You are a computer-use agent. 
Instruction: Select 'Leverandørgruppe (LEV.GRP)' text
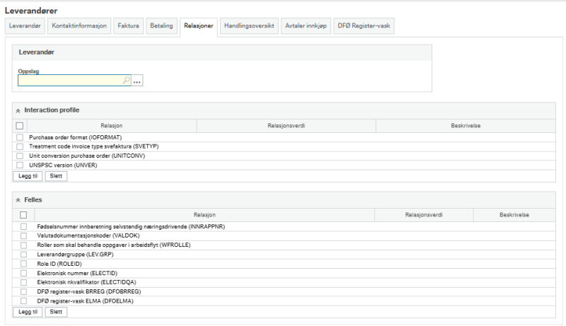coord(75,255)
